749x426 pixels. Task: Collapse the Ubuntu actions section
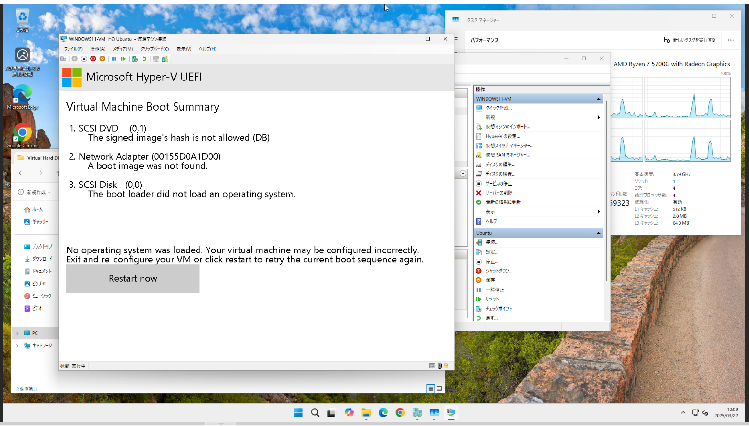(598, 233)
